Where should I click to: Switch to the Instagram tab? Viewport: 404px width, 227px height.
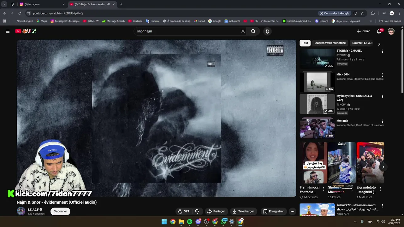[42, 4]
